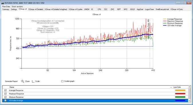Open the VSImax v4 Data tab
This screenshot has height=105, width=193.
176,9
